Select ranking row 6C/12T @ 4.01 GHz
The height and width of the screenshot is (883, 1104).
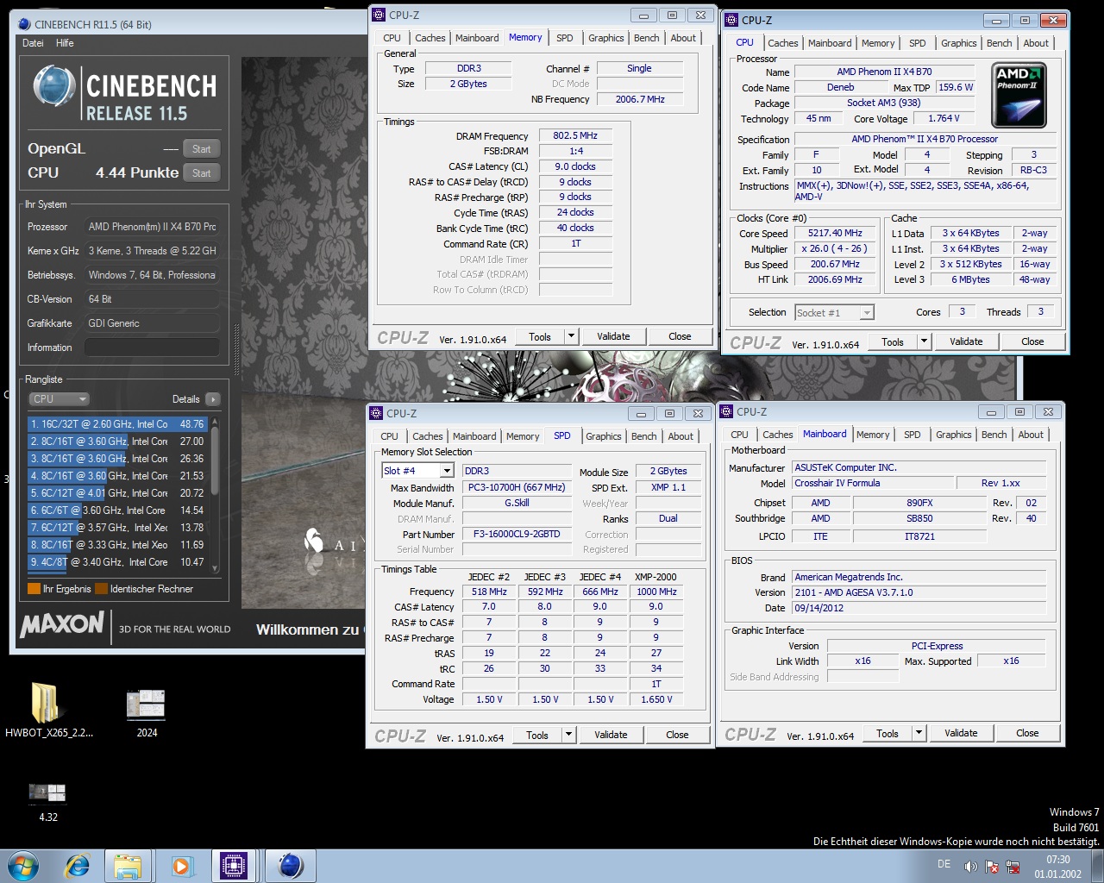117,493
